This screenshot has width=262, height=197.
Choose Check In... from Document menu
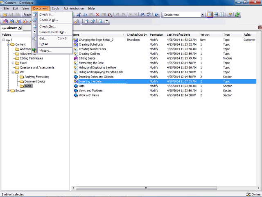point(52,14)
